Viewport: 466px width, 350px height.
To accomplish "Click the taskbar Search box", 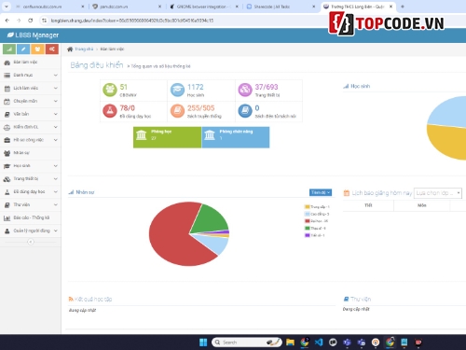I will click(247, 343).
